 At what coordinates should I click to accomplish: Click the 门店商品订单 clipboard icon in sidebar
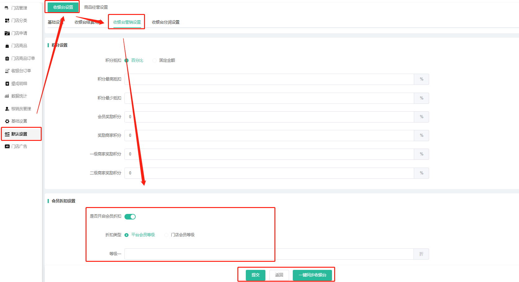point(7,58)
